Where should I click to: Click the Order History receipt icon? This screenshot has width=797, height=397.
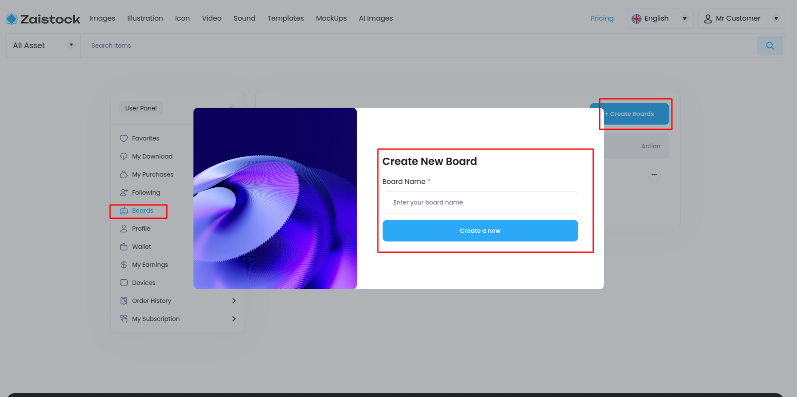pyautogui.click(x=124, y=301)
